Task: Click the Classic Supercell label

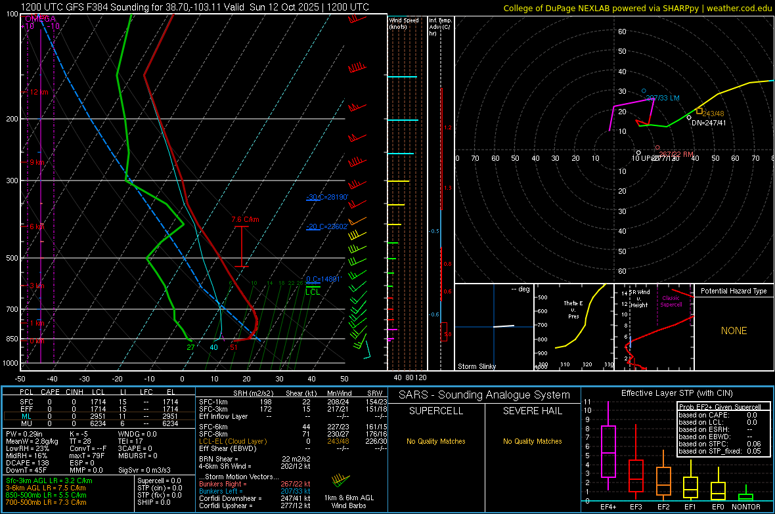Action: (x=671, y=301)
